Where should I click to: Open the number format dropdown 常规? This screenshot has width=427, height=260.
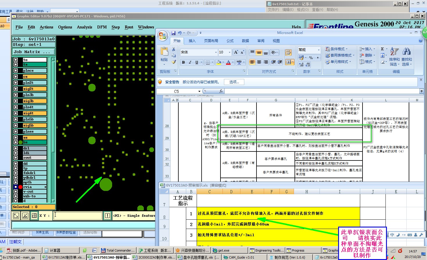[x=319, y=50]
